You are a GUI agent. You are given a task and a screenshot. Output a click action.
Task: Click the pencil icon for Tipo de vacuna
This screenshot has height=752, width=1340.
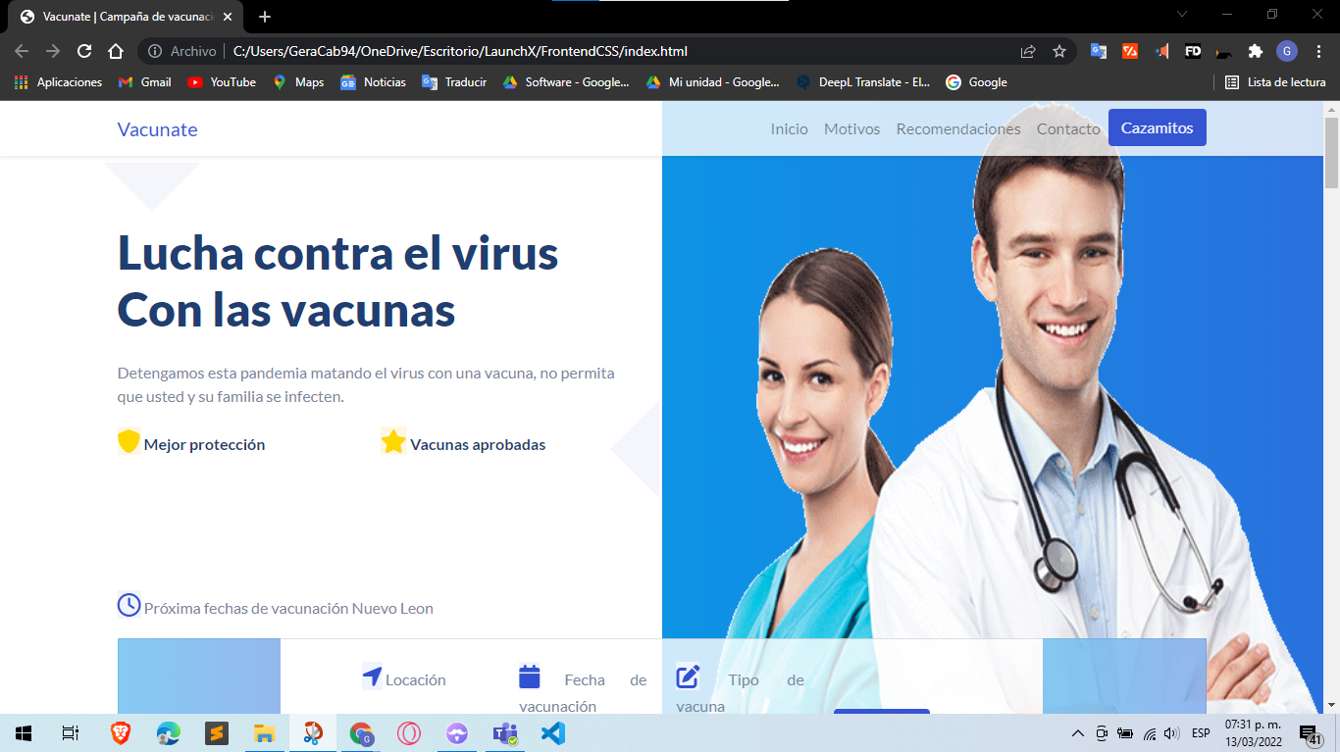pos(687,674)
